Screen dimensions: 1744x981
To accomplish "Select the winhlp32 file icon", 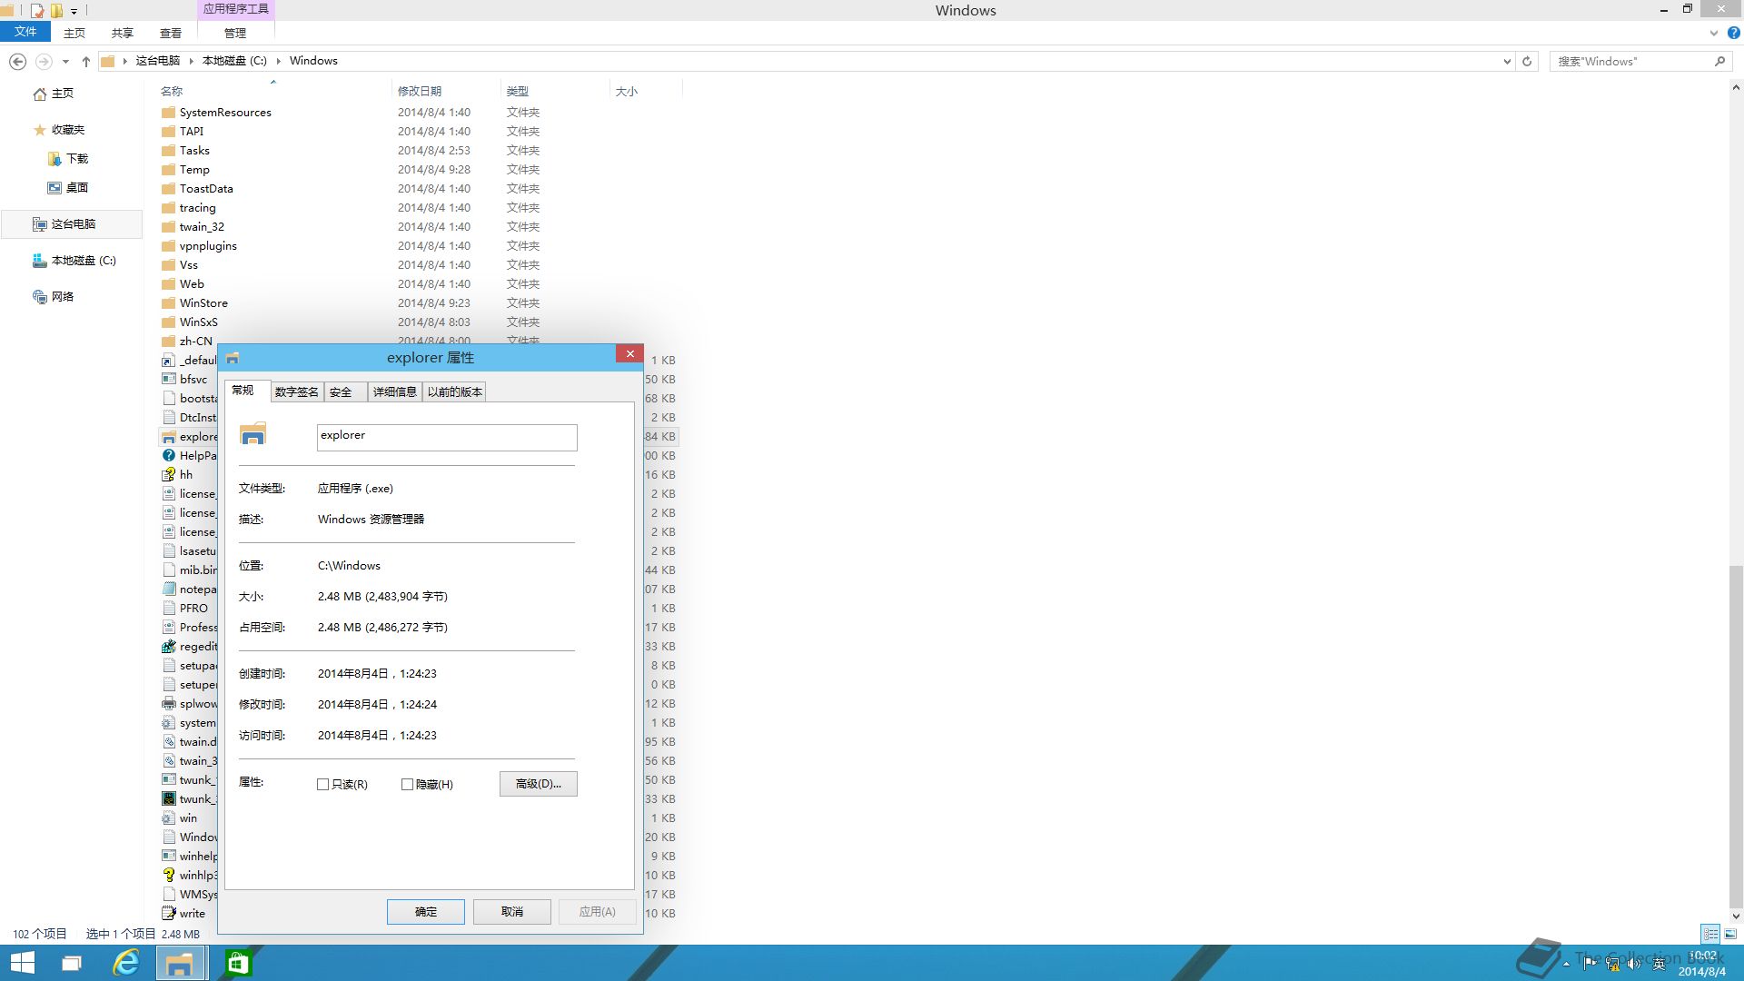I will coord(168,876).
